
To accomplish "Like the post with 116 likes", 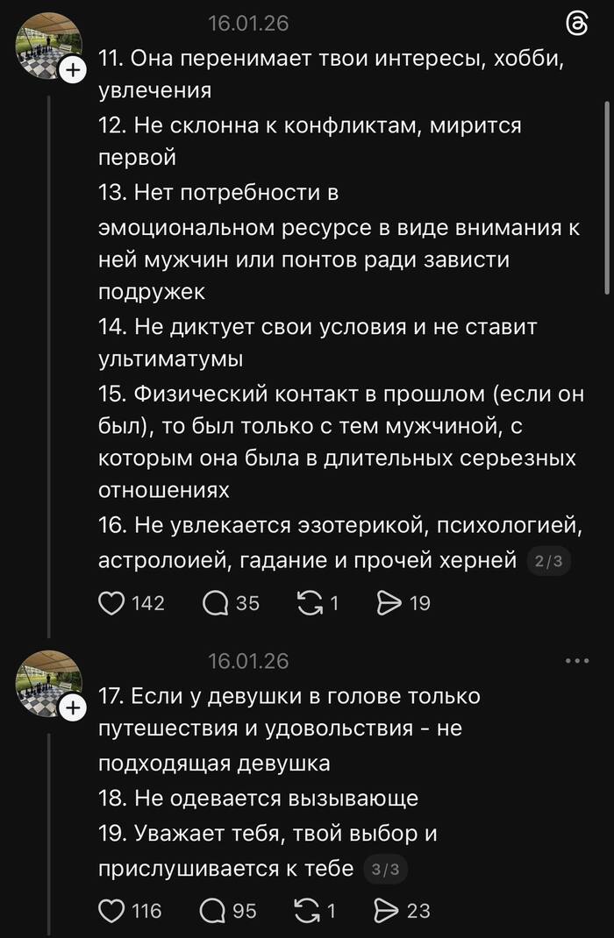I will point(110,911).
